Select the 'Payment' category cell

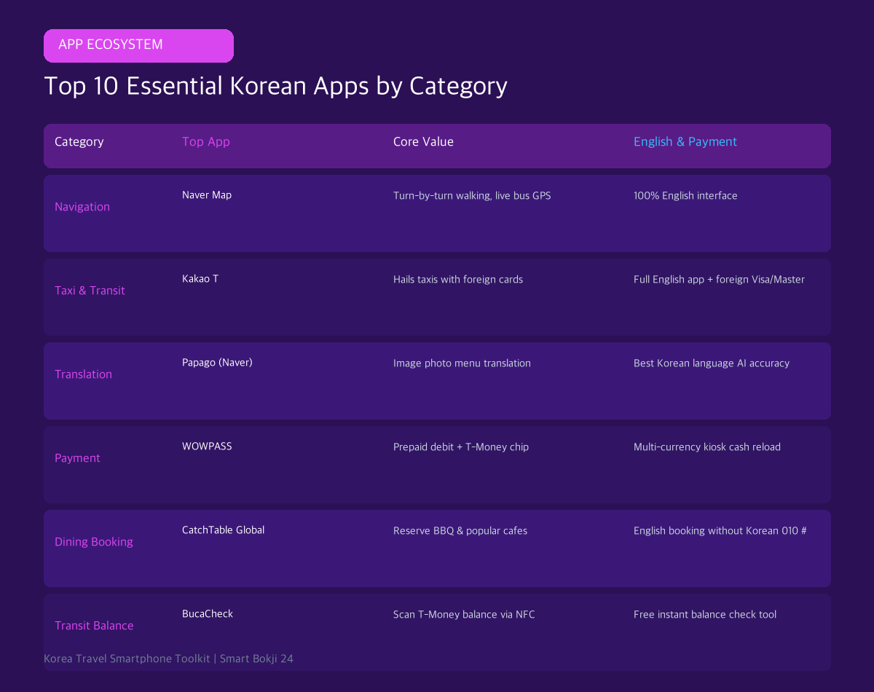click(77, 458)
